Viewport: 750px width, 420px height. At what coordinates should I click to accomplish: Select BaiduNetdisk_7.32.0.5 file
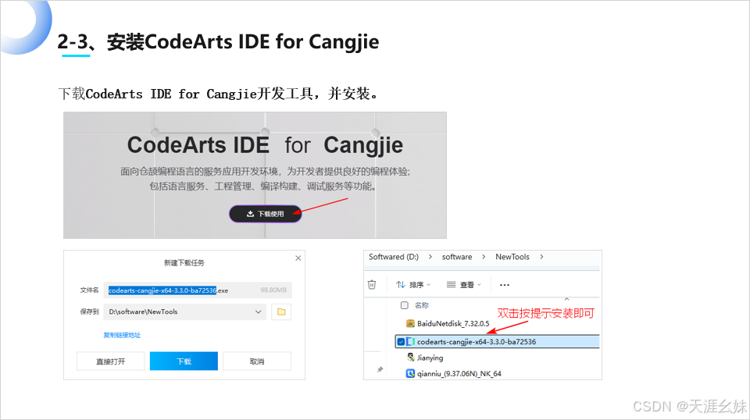click(x=453, y=323)
